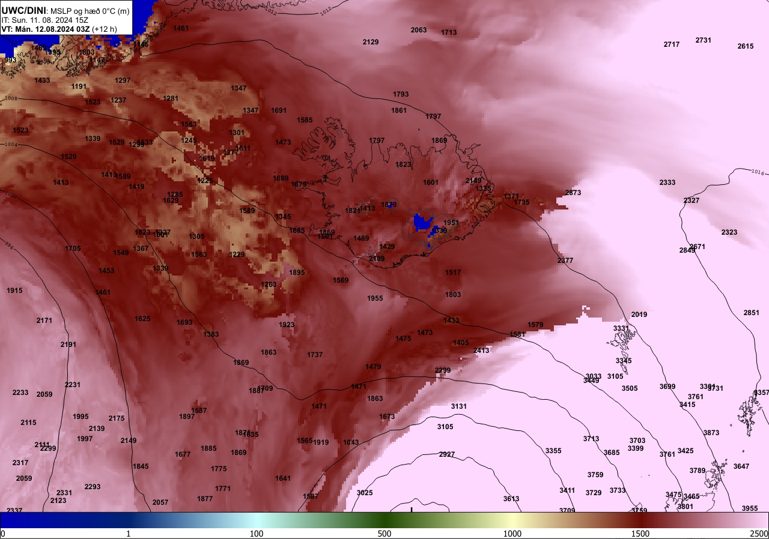The width and height of the screenshot is (769, 539).
Task: Click the map value 1915
Action: 14,291
